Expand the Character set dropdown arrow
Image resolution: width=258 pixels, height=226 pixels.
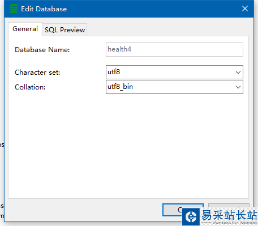pyautogui.click(x=238, y=73)
